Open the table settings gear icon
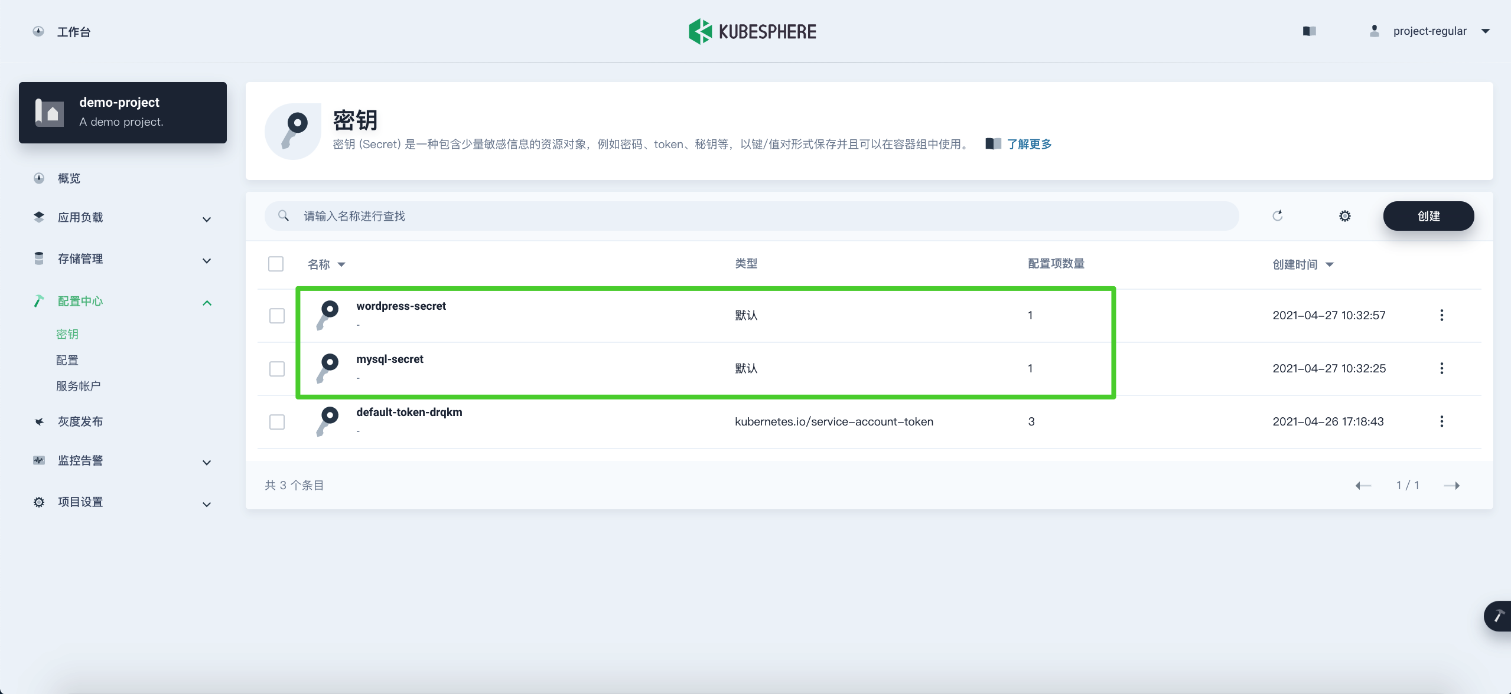The width and height of the screenshot is (1511, 694). click(1344, 216)
